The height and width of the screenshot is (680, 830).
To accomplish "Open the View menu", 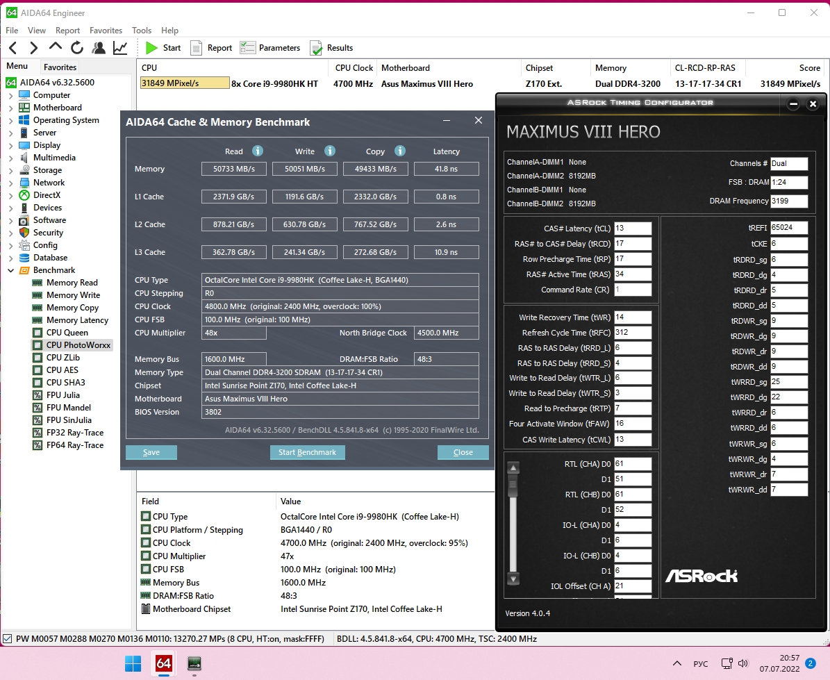I will tap(37, 30).
